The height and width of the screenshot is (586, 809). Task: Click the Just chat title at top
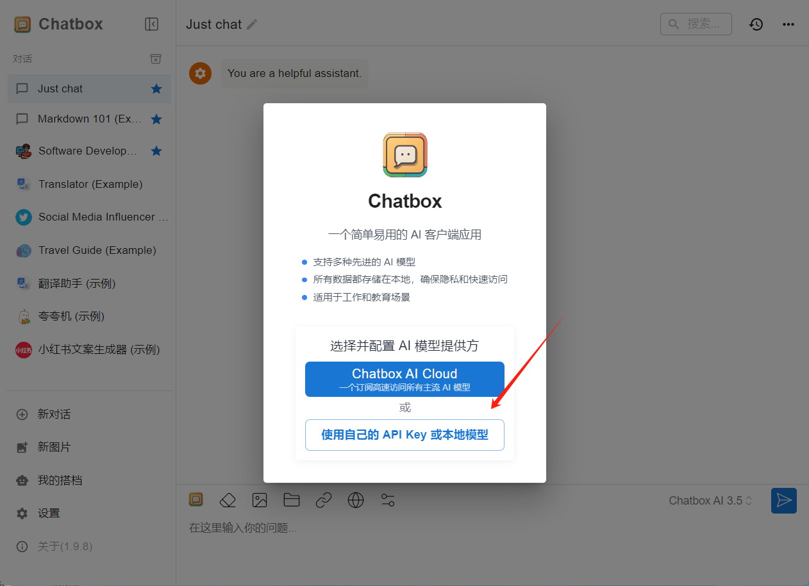[x=214, y=24]
